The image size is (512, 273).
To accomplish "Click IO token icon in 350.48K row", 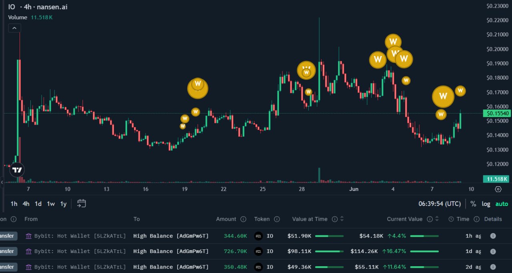I will pos(259,267).
